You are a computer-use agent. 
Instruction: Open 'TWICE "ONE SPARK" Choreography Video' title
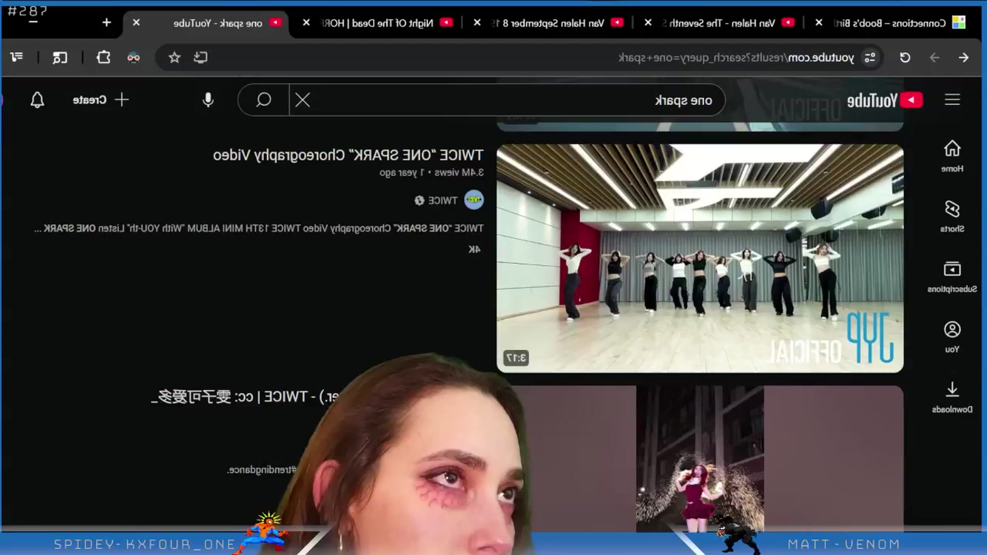pos(348,155)
